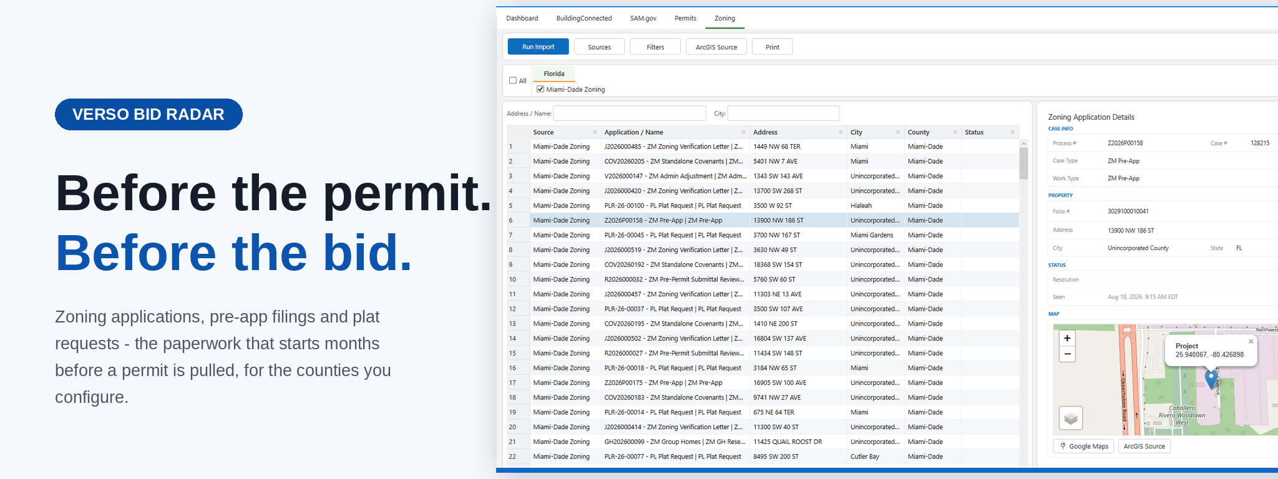This screenshot has width=1278, height=479.
Task: Select row R2026000032 Pre-Permit Submittal Review
Action: tap(763, 279)
